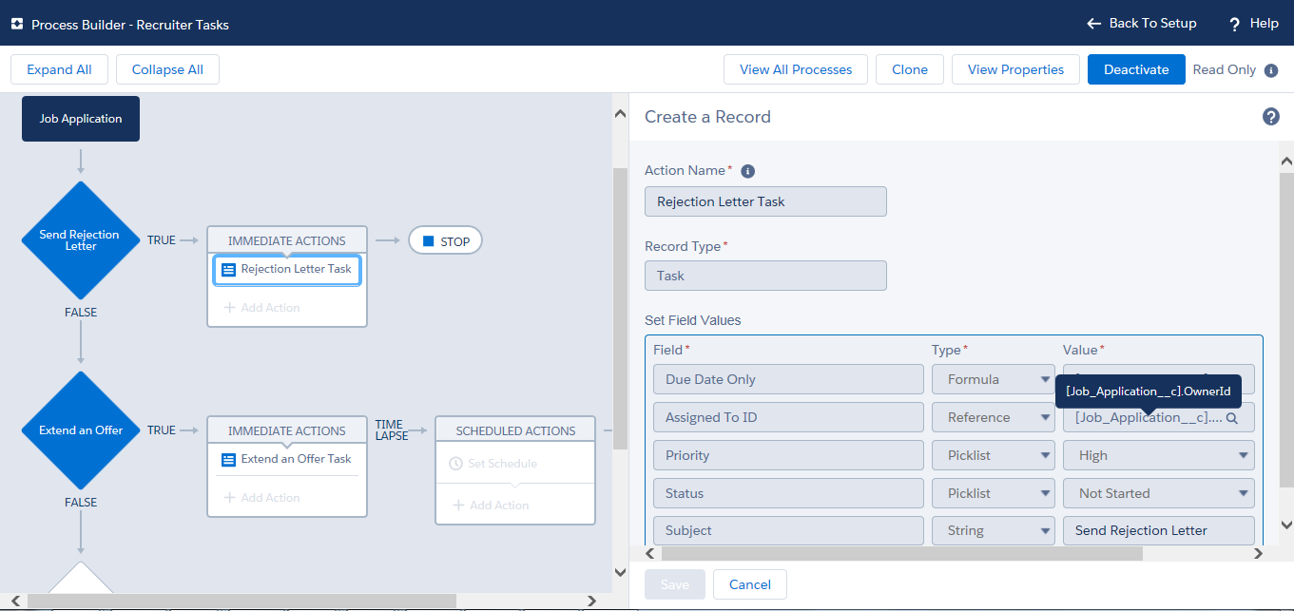Open the Formula type dropdown
The image size is (1294, 611).
993,379
